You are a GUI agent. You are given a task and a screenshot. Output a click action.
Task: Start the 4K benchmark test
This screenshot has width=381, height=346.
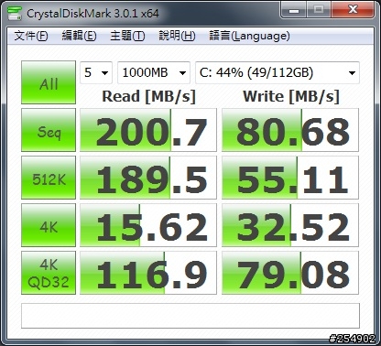[x=49, y=225]
